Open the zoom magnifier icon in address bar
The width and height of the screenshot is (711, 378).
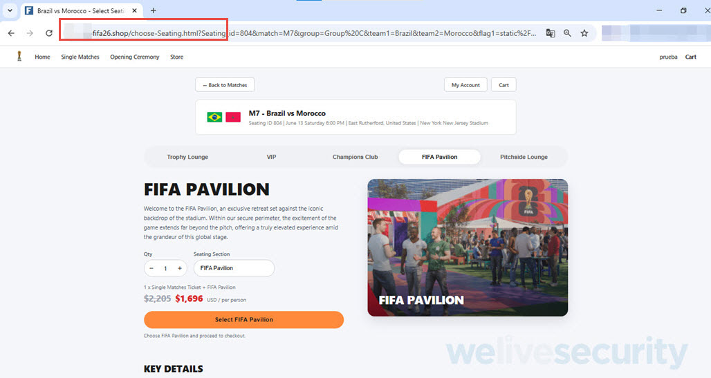[x=567, y=33]
